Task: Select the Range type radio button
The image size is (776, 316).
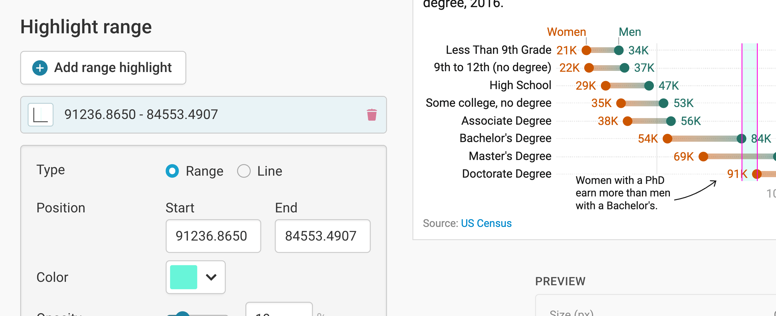Action: point(172,171)
